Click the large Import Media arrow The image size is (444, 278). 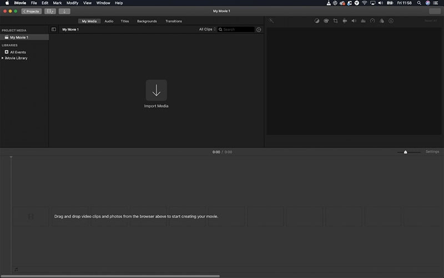point(157,90)
